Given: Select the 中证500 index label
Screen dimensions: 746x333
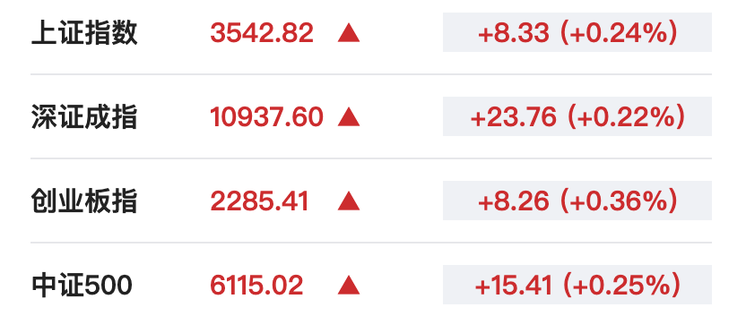Looking at the screenshot, I should click(82, 285).
